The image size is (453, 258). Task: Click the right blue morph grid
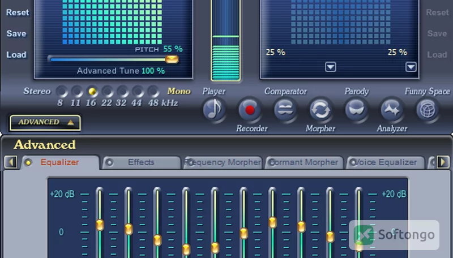pyautogui.click(x=341, y=22)
